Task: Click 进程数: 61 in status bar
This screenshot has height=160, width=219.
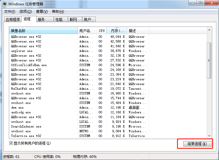Action: point(11,157)
